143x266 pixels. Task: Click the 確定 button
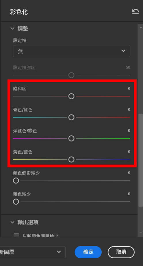click(88, 252)
